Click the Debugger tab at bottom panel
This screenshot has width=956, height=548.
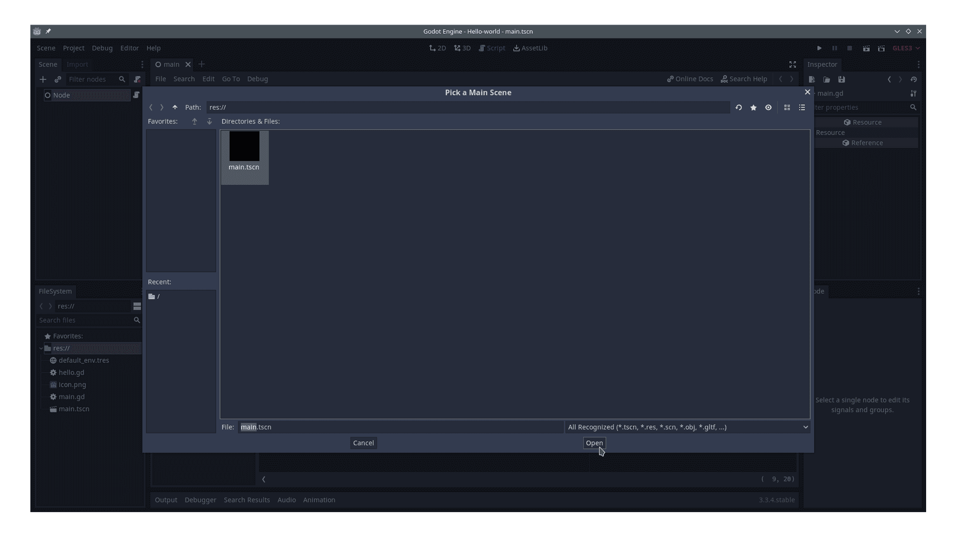200,499
